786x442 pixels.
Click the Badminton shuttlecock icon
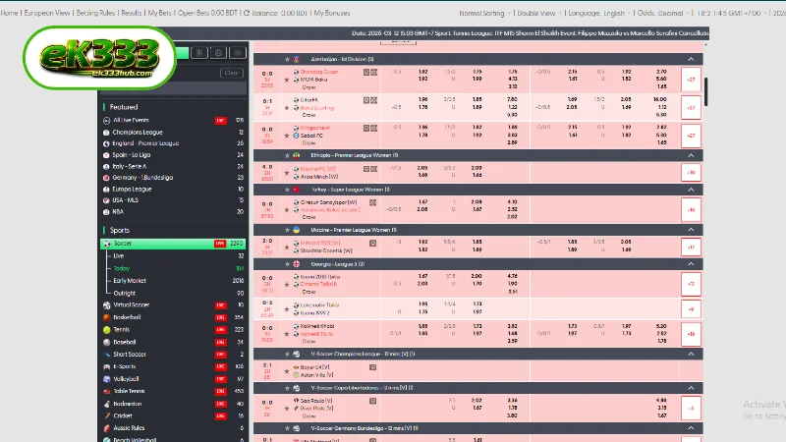(x=107, y=404)
